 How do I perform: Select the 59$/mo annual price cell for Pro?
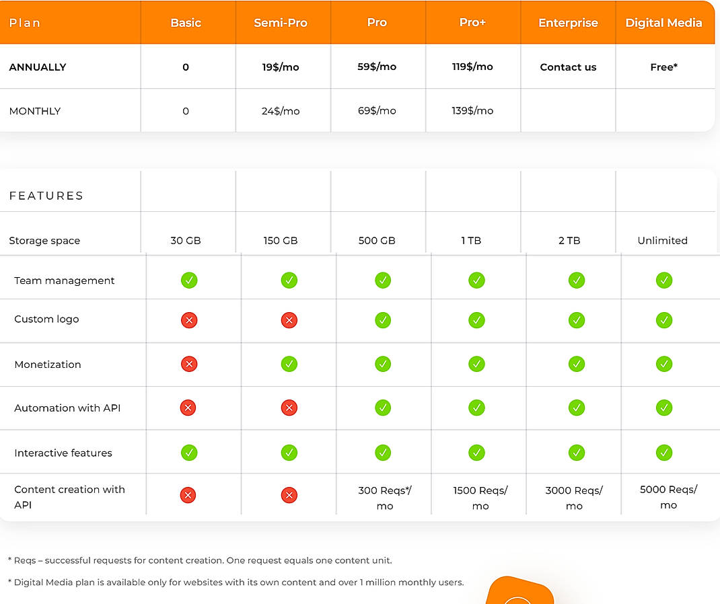[377, 67]
